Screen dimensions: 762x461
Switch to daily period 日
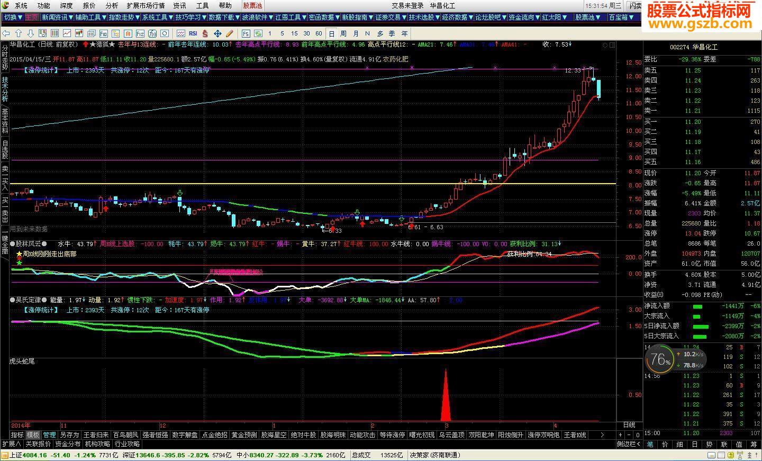tap(331, 33)
